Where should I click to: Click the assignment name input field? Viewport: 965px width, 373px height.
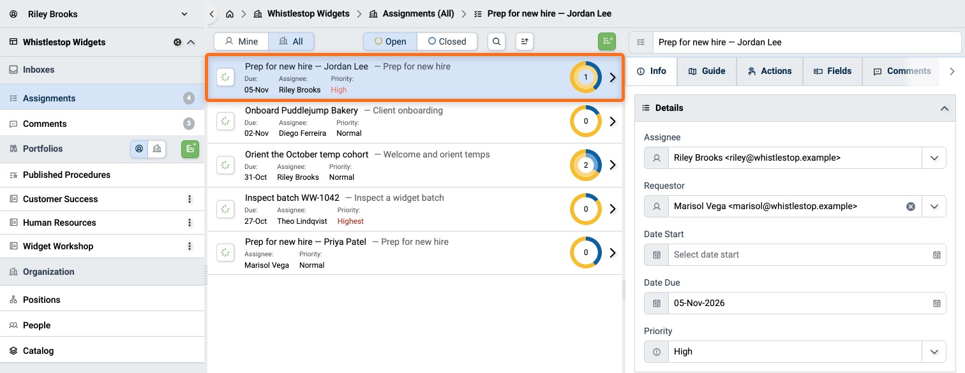[806, 42]
